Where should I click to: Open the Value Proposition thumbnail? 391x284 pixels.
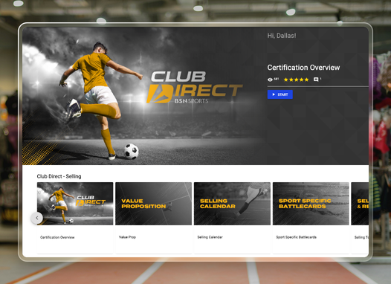pyautogui.click(x=154, y=204)
